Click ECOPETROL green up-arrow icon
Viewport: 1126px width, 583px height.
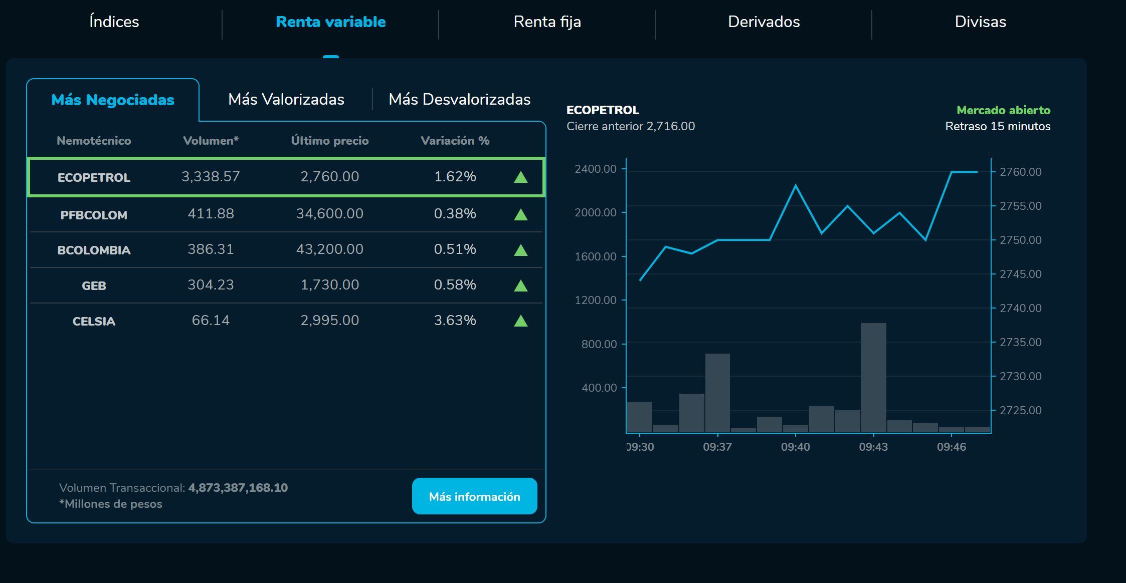point(521,177)
